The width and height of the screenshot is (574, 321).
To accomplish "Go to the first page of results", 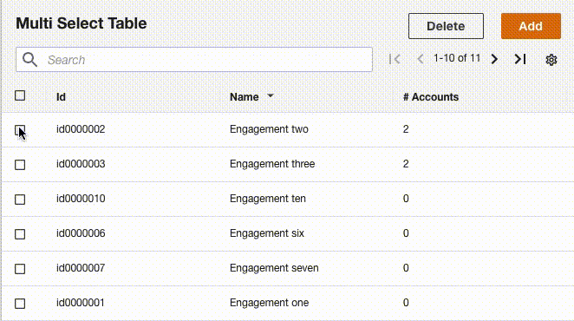I will (395, 59).
